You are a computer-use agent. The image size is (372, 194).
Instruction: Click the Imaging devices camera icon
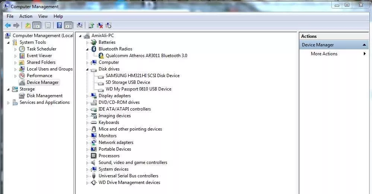click(94, 116)
